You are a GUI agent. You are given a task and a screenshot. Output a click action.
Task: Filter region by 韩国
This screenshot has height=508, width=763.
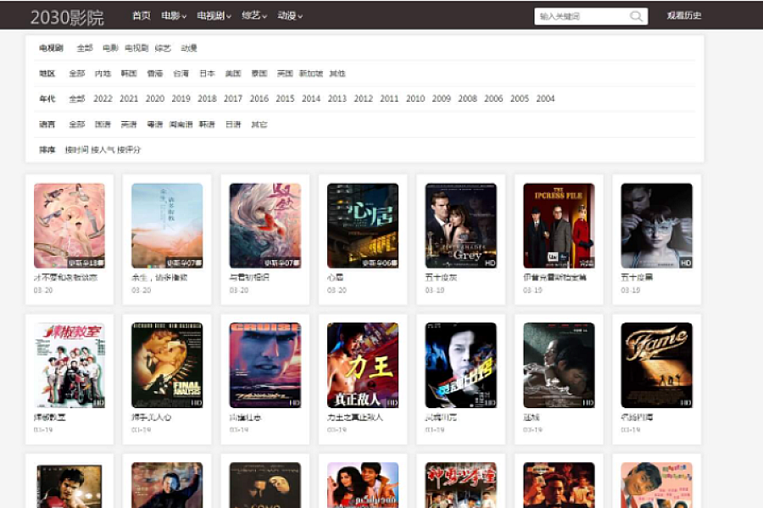129,74
